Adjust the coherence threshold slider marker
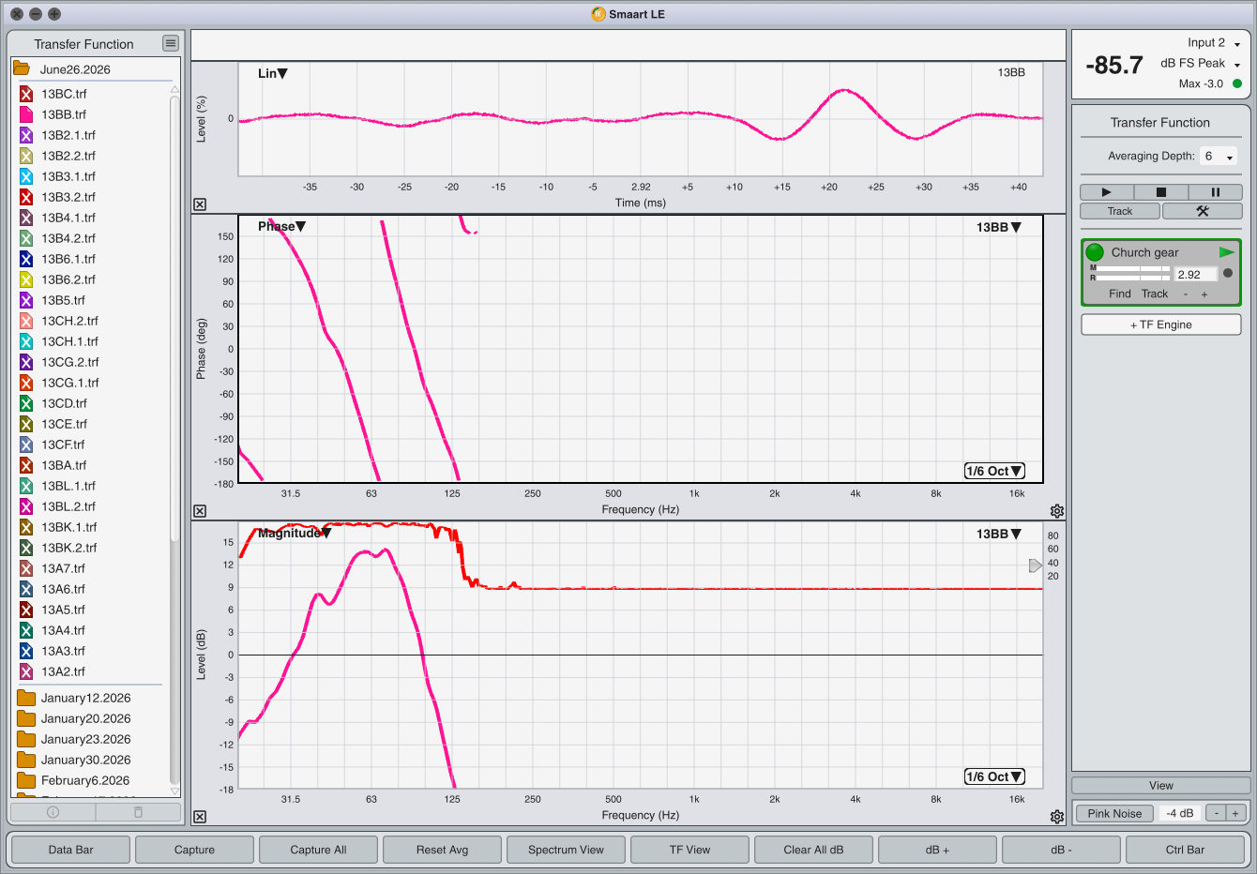1257x874 pixels. tap(1035, 565)
